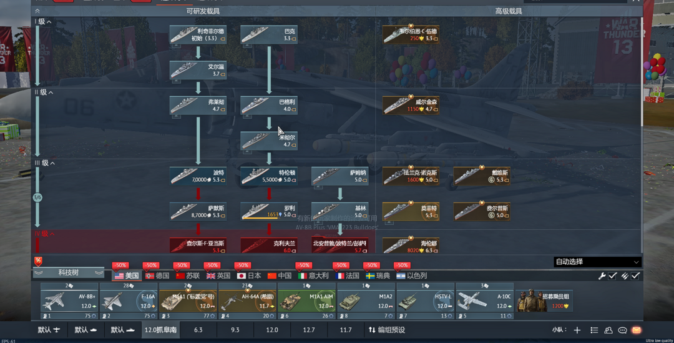Click the 招募乘员组 button
This screenshot has width=674, height=343.
coord(544,301)
